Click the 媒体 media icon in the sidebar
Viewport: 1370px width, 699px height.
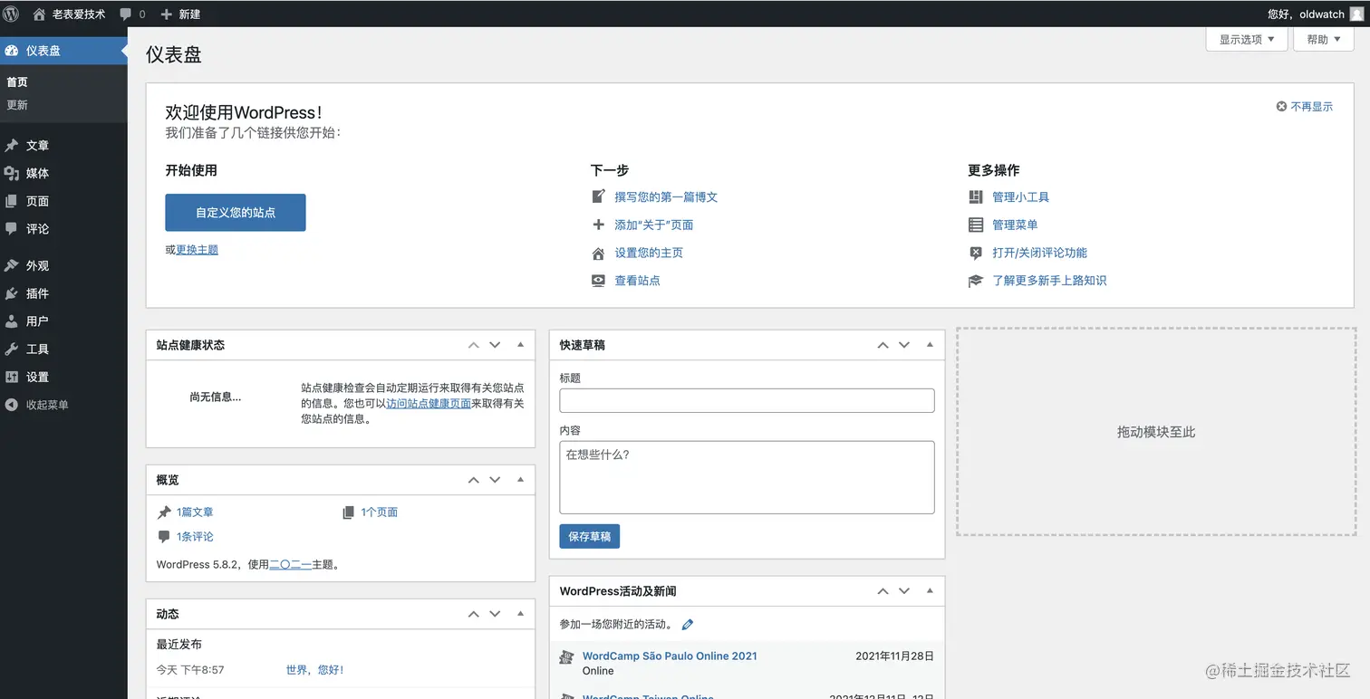click(x=12, y=173)
